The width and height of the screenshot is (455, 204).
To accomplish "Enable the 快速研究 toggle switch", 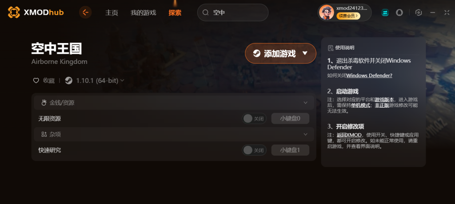I will pyautogui.click(x=254, y=150).
